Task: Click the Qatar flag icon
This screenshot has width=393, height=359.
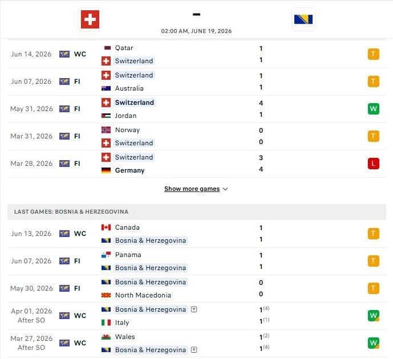Action: point(107,48)
